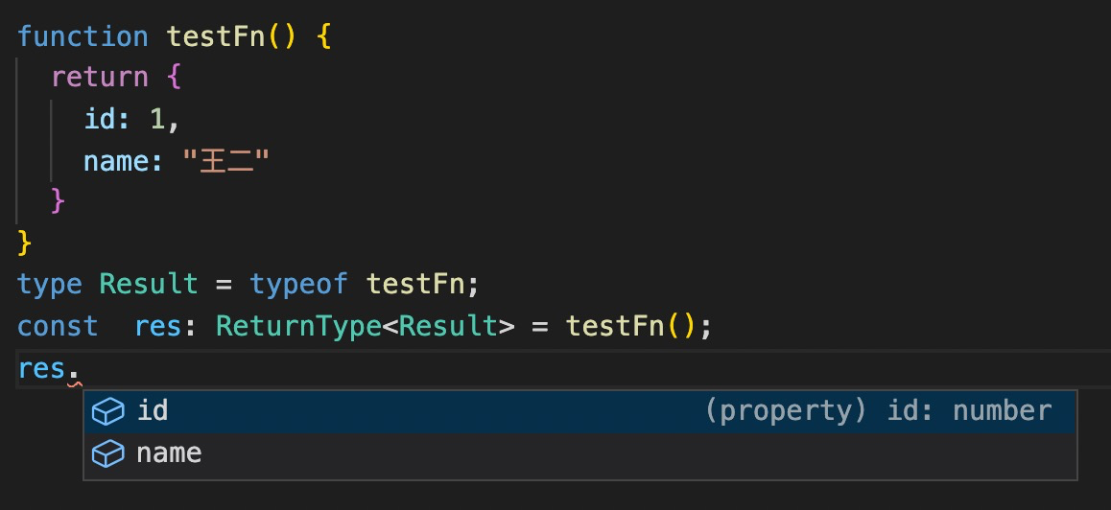Click the res variable in const declaration
Screen dimensions: 1111x510
click(158, 326)
